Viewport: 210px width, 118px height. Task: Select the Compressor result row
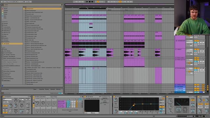pyautogui.click(x=43, y=9)
